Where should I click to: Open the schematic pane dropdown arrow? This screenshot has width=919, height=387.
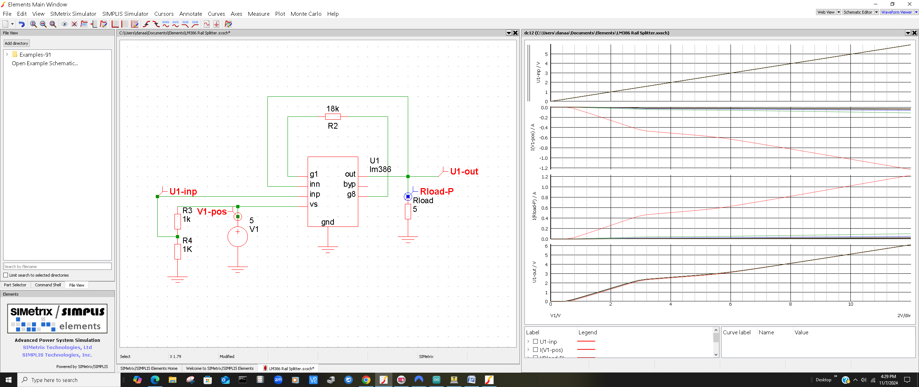[x=509, y=33]
